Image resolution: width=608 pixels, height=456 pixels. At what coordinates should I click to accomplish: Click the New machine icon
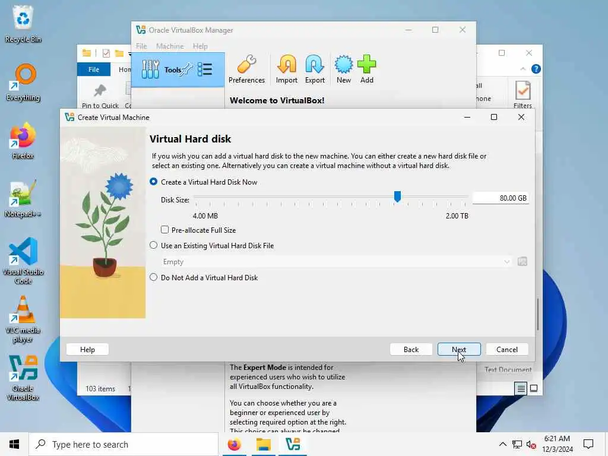click(x=344, y=69)
